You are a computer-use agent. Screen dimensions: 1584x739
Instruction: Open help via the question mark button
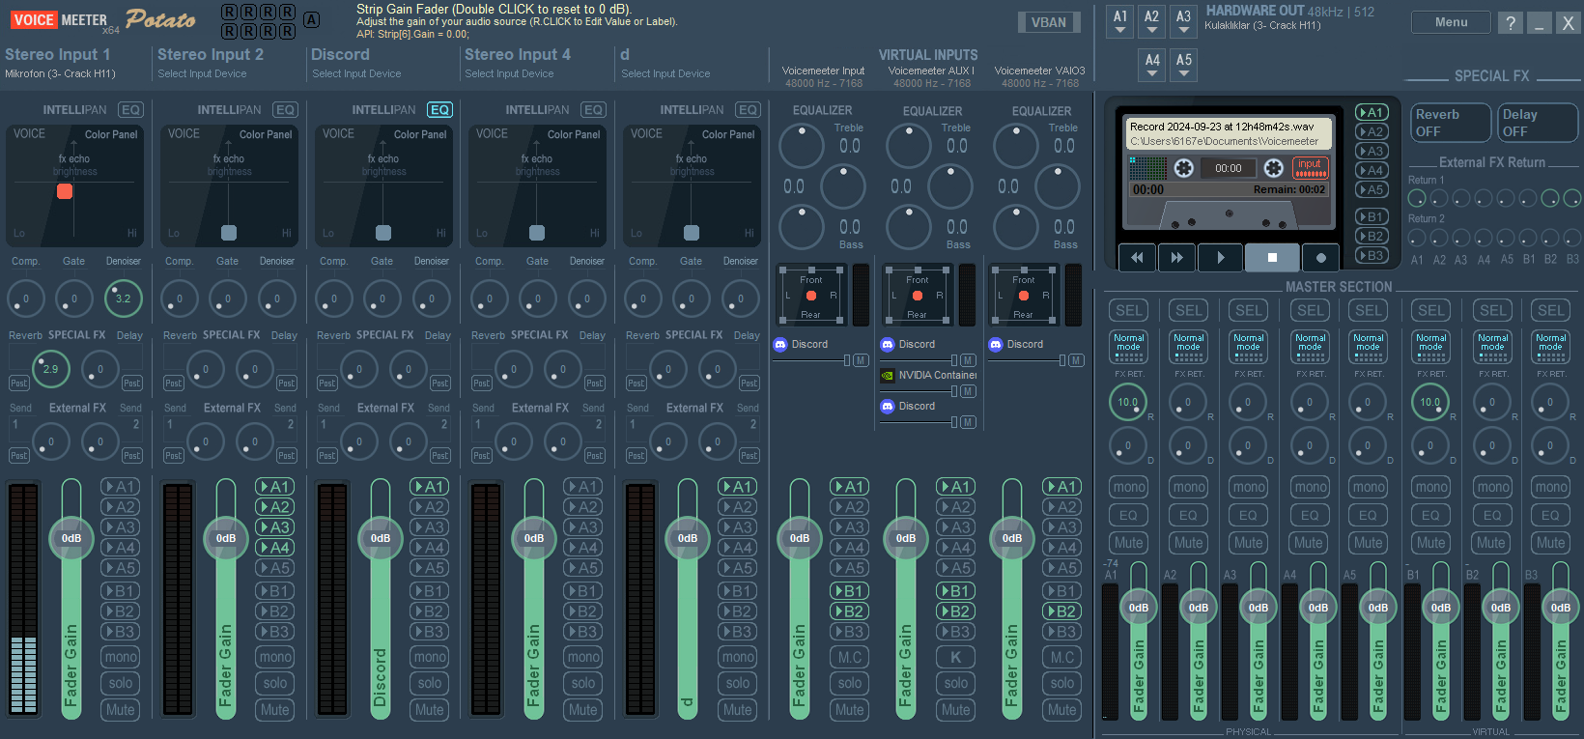(1510, 23)
